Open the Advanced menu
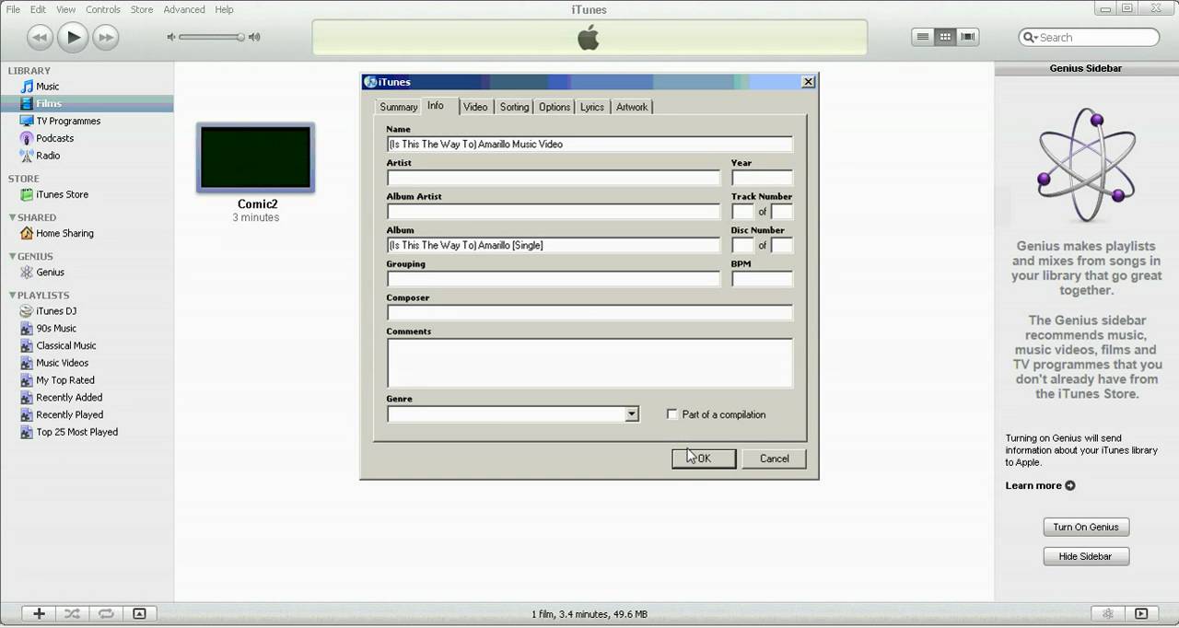Viewport: 1179px width, 628px height. pyautogui.click(x=184, y=9)
